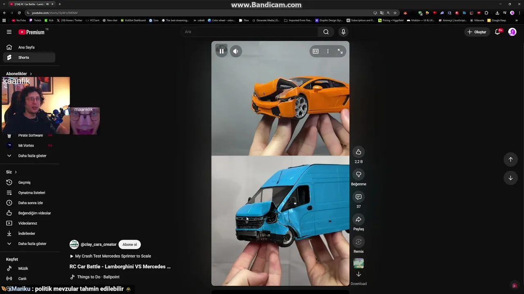
Task: Open the sound Things to Do · Ballpoint
Action: pos(95,277)
